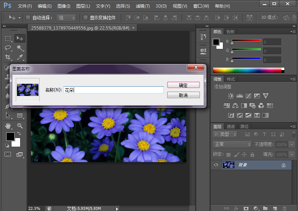Add a Brightness/Contrast adjustment
The width and height of the screenshot is (298, 211).
click(x=231, y=96)
